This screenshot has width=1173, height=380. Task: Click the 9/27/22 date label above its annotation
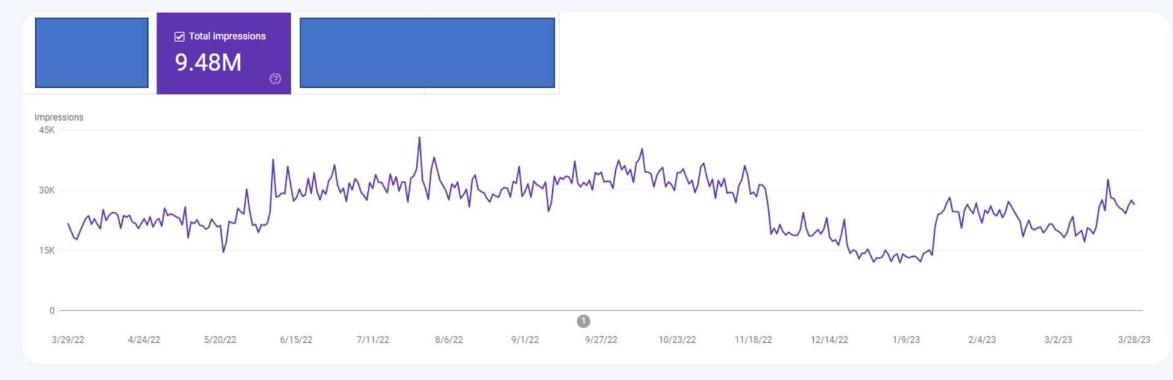[602, 338]
